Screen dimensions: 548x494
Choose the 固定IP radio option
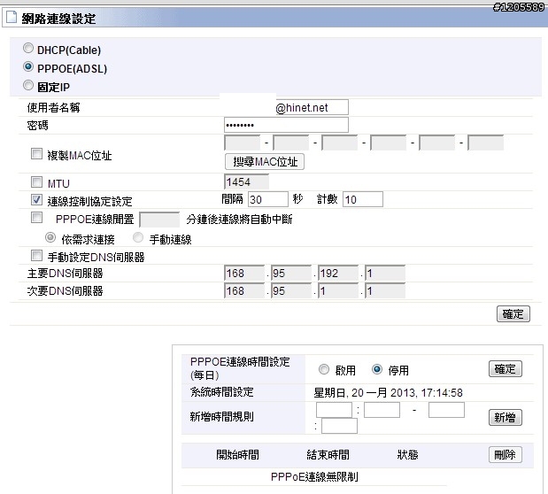point(28,85)
